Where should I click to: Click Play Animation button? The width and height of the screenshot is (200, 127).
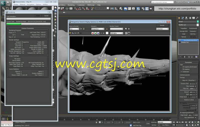(x=180, y=122)
